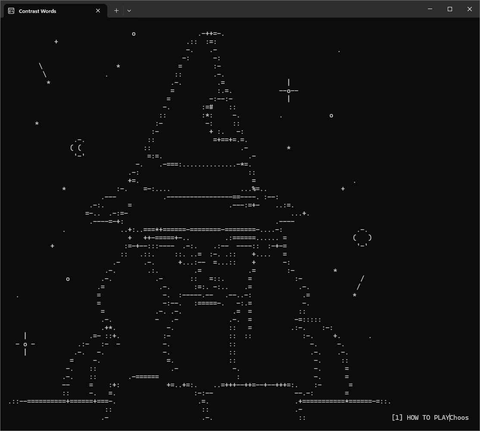Select the Contrast Words tab
480x431 pixels.
pyautogui.click(x=55, y=11)
